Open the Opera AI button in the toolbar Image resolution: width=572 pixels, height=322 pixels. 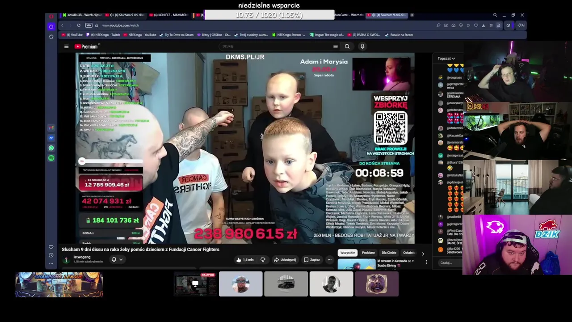521,25
